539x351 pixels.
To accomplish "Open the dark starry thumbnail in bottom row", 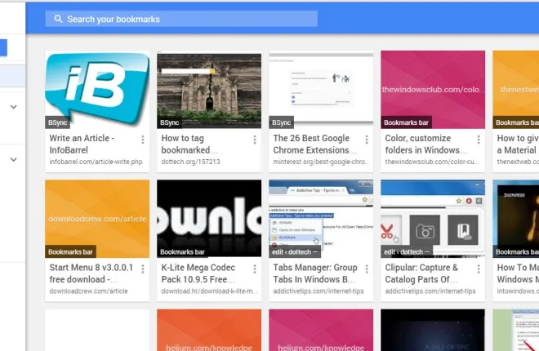I will [x=433, y=330].
